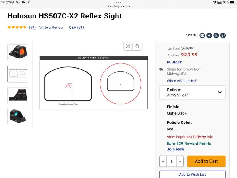Share product via email icon
Viewport: 237px width, 178px height.
point(202,35)
